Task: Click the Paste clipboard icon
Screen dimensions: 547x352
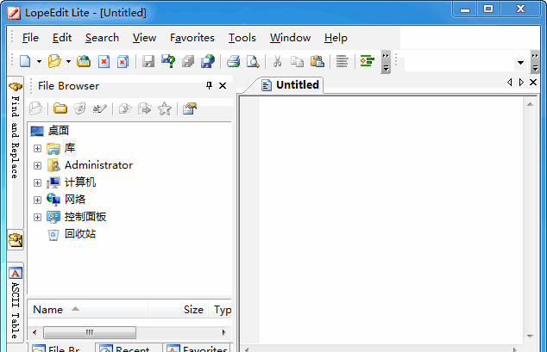Action: point(318,62)
